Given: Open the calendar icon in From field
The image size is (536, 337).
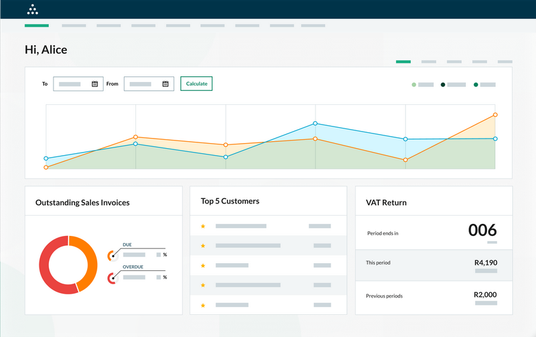Looking at the screenshot, I should click(165, 84).
